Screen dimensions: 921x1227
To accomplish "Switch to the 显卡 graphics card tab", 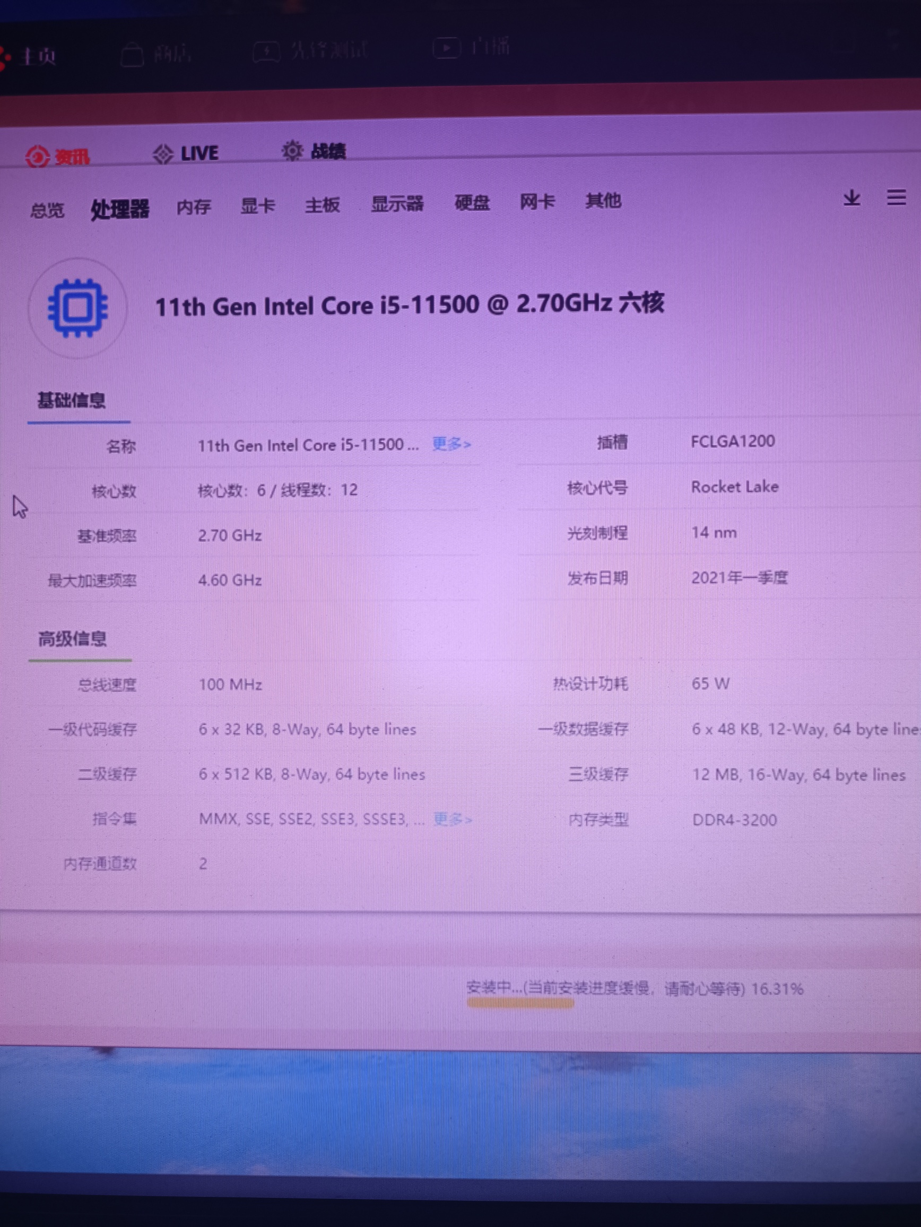I will coord(257,206).
